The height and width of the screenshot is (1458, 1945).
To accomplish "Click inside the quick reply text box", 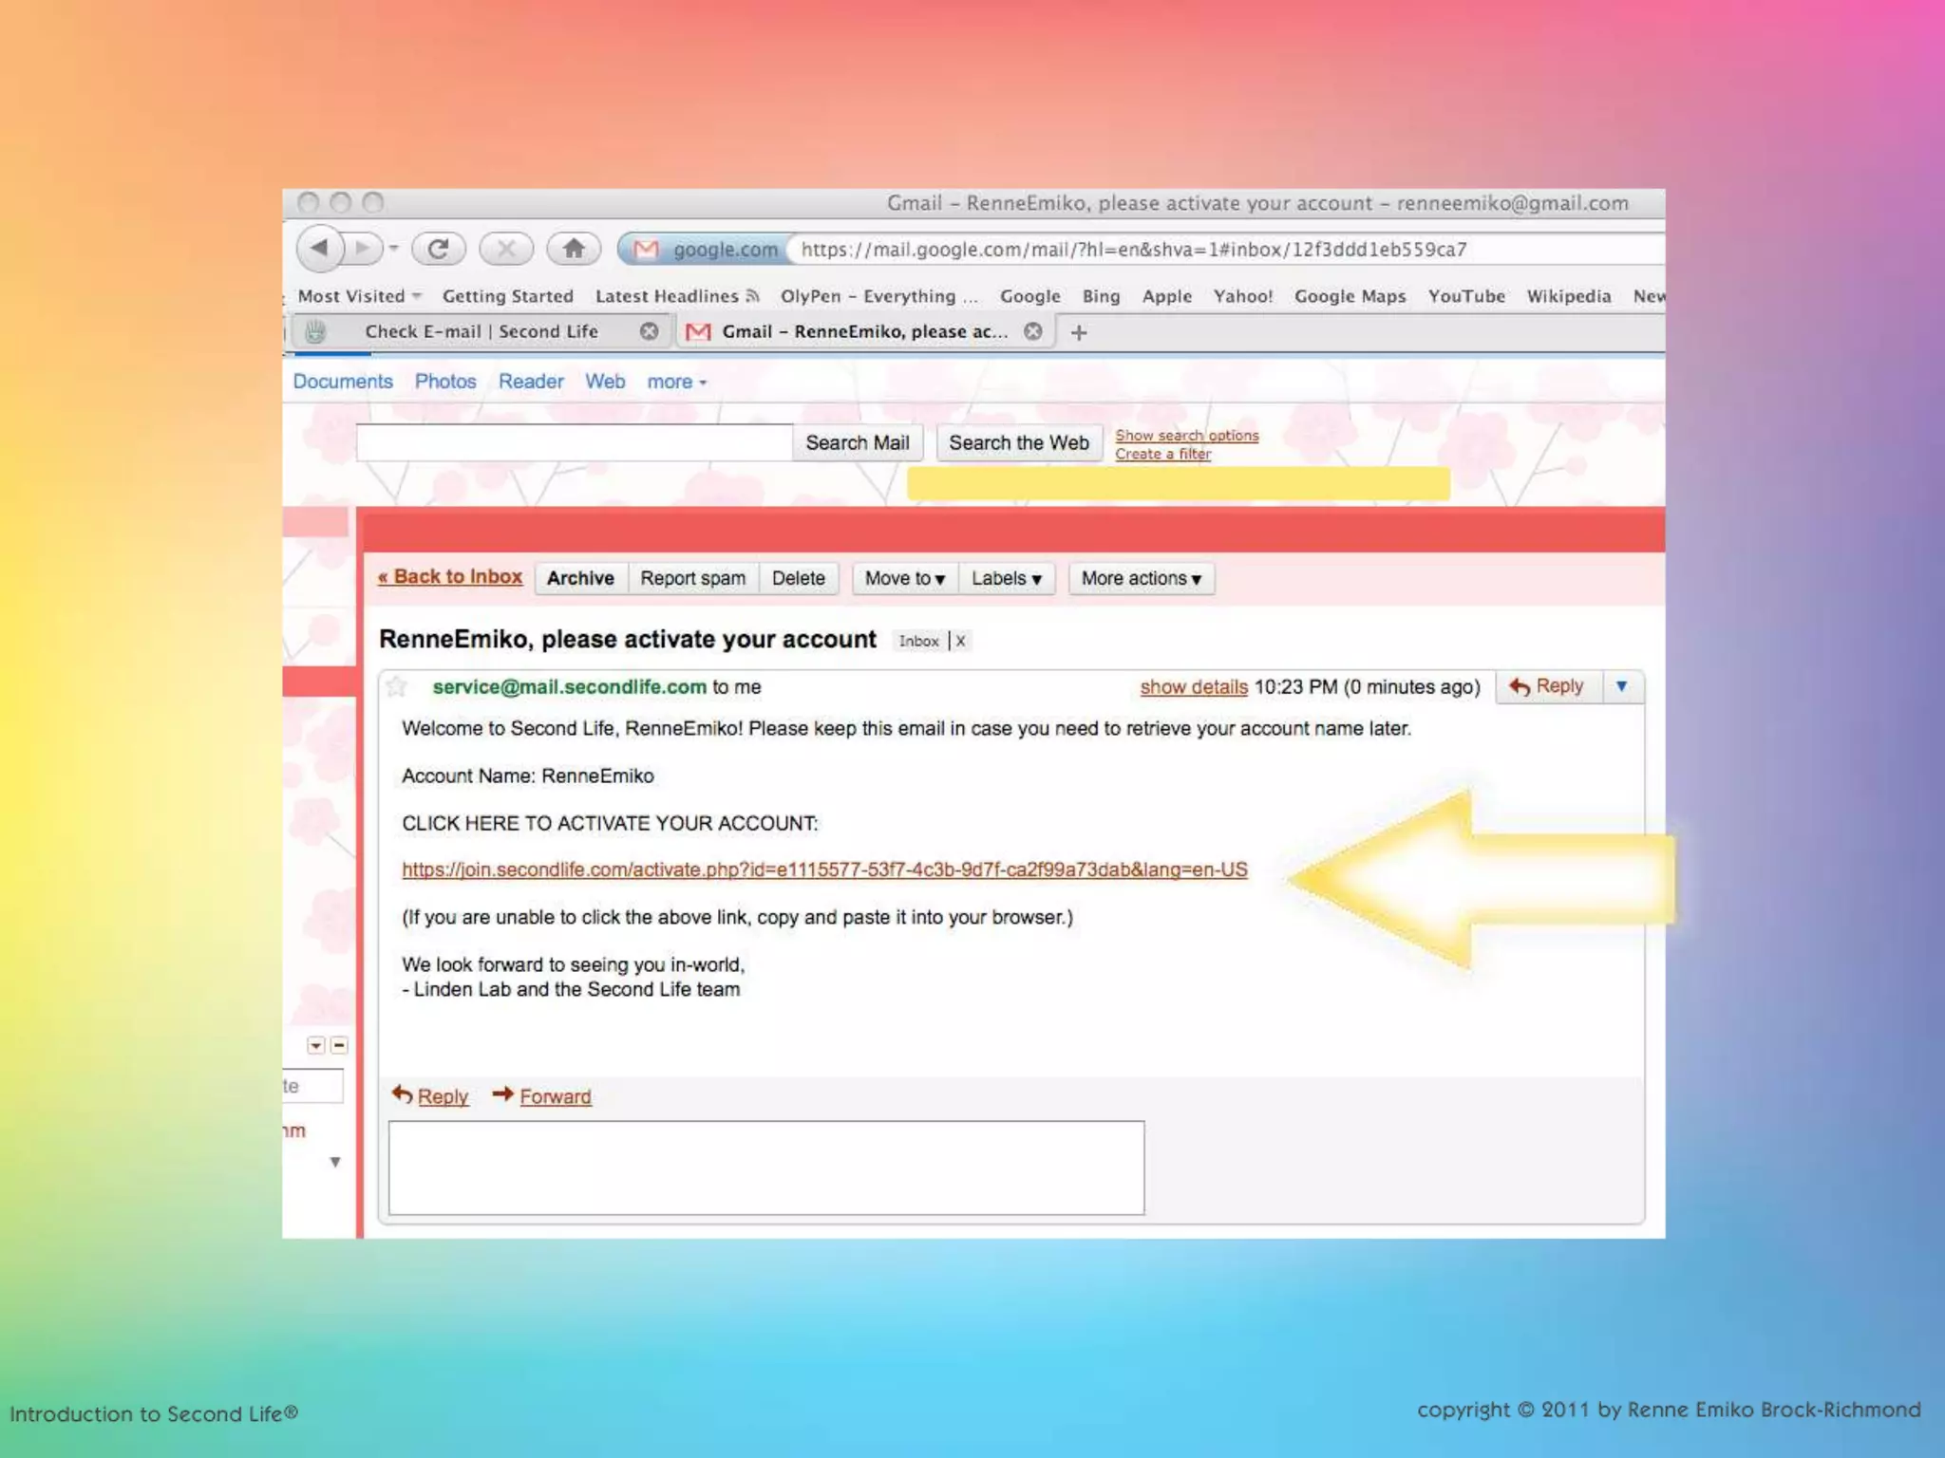I will pos(765,1167).
